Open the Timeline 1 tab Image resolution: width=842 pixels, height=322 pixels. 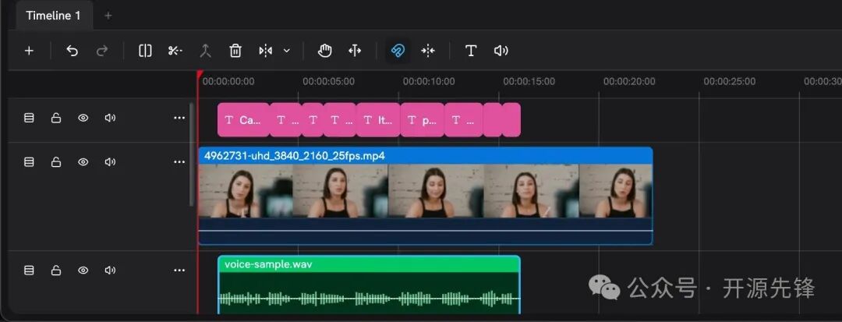53,16
